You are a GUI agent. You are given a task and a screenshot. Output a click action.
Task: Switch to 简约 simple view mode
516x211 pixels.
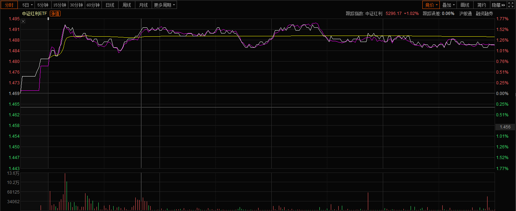point(481,5)
